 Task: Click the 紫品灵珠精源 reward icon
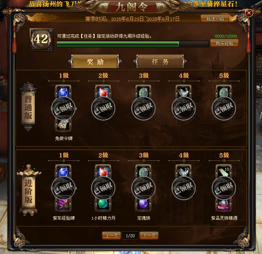click(224, 204)
